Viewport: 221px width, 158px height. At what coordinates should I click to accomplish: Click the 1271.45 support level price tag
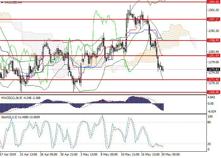click(x=214, y=80)
